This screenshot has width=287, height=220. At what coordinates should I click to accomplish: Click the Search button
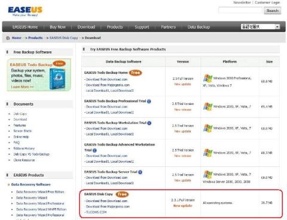pos(273,11)
